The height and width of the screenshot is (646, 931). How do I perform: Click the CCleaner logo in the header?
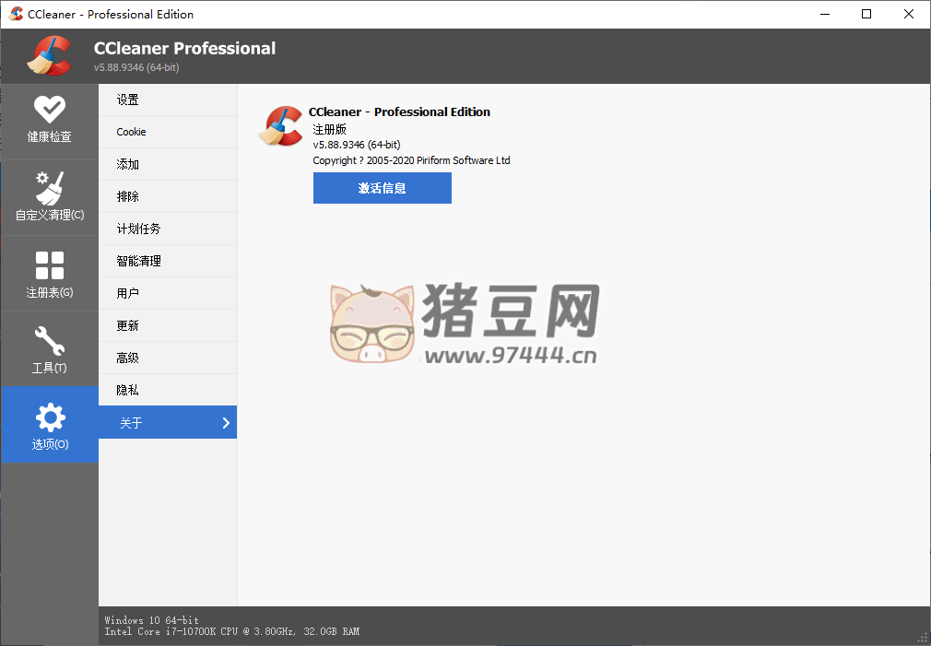[48, 56]
